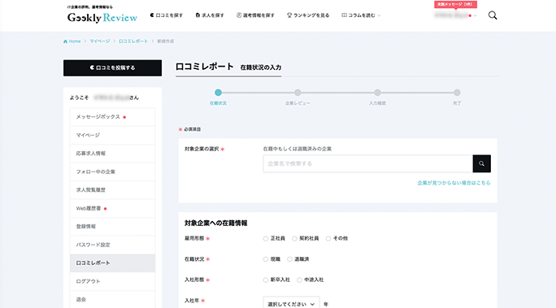The width and height of the screenshot is (556, 308).
Task: Click the Home breadcrumb icon
Action: [65, 41]
